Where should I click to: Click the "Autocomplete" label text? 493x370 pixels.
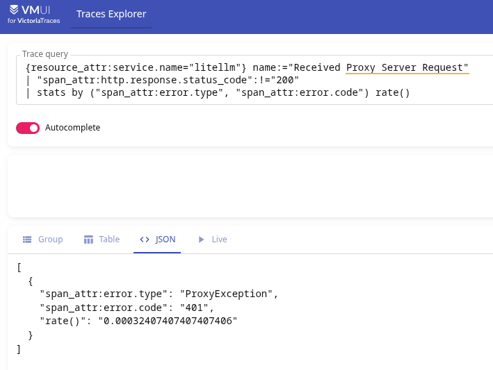pyautogui.click(x=72, y=128)
